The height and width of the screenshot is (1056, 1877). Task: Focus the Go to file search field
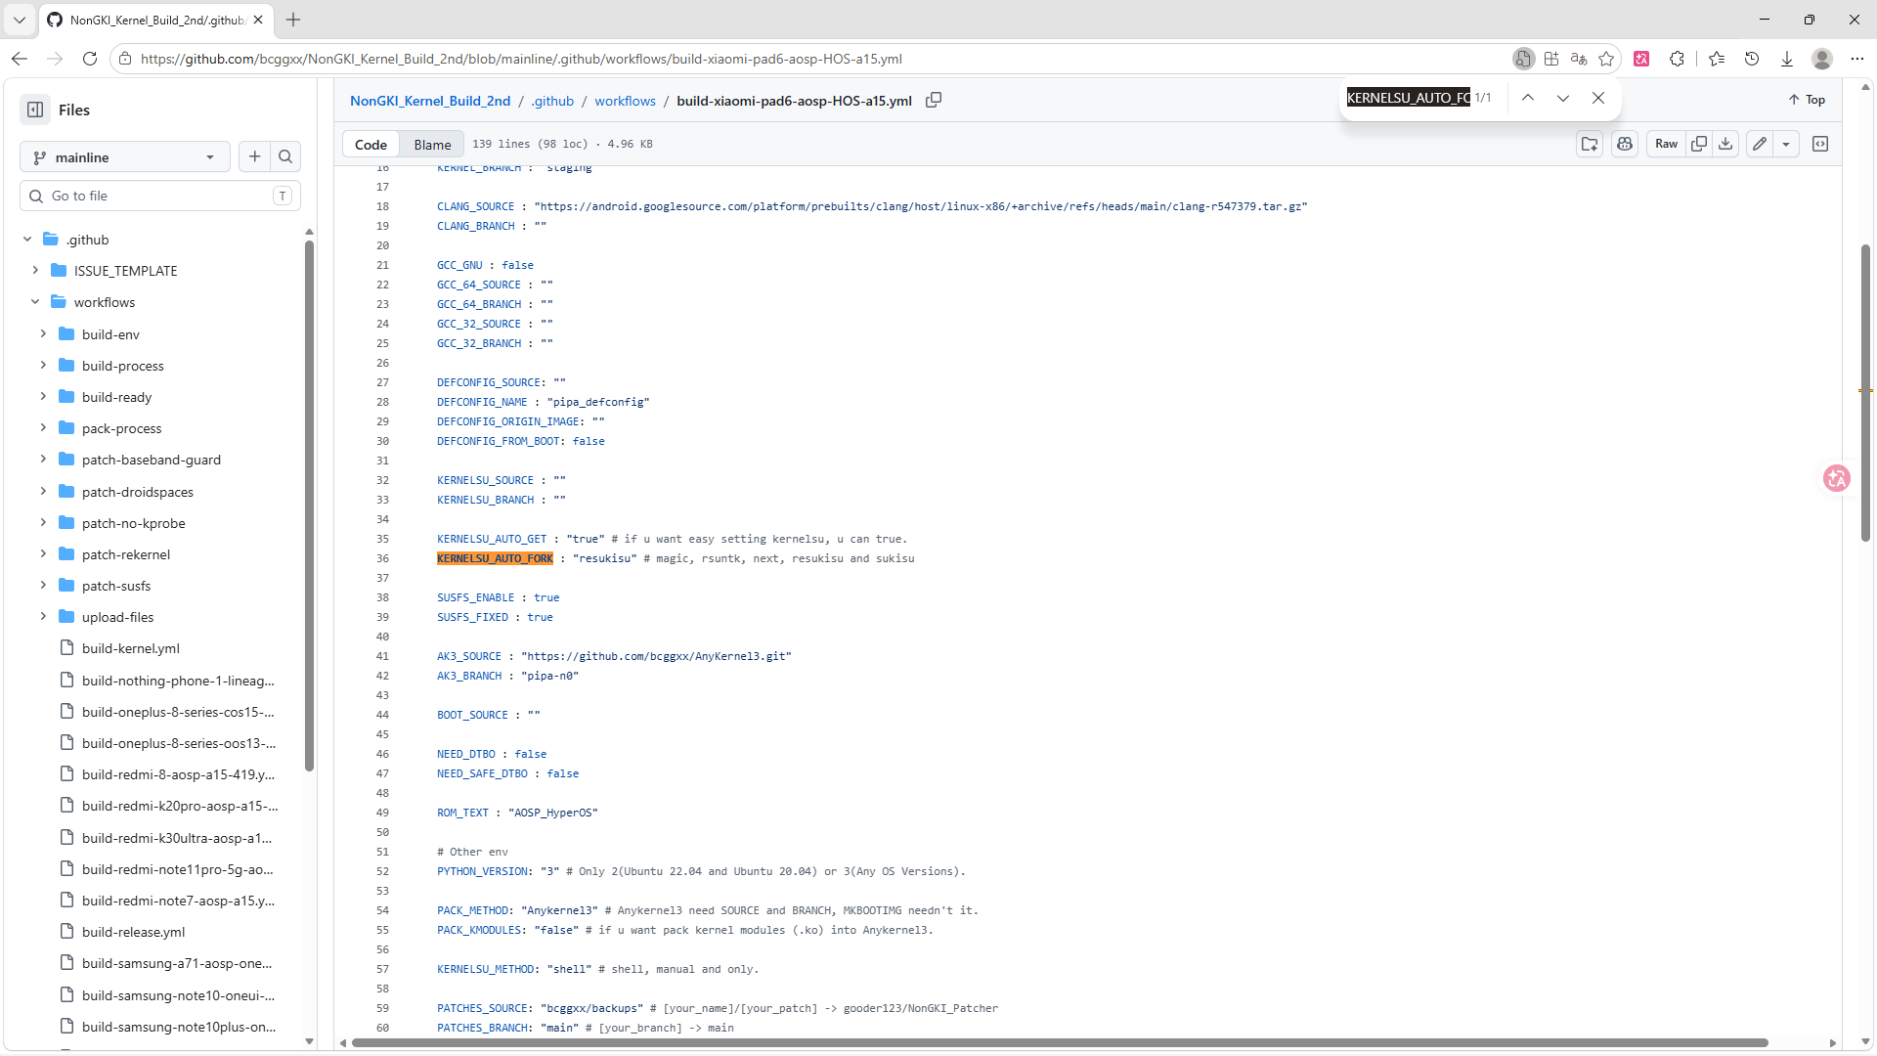point(160,196)
